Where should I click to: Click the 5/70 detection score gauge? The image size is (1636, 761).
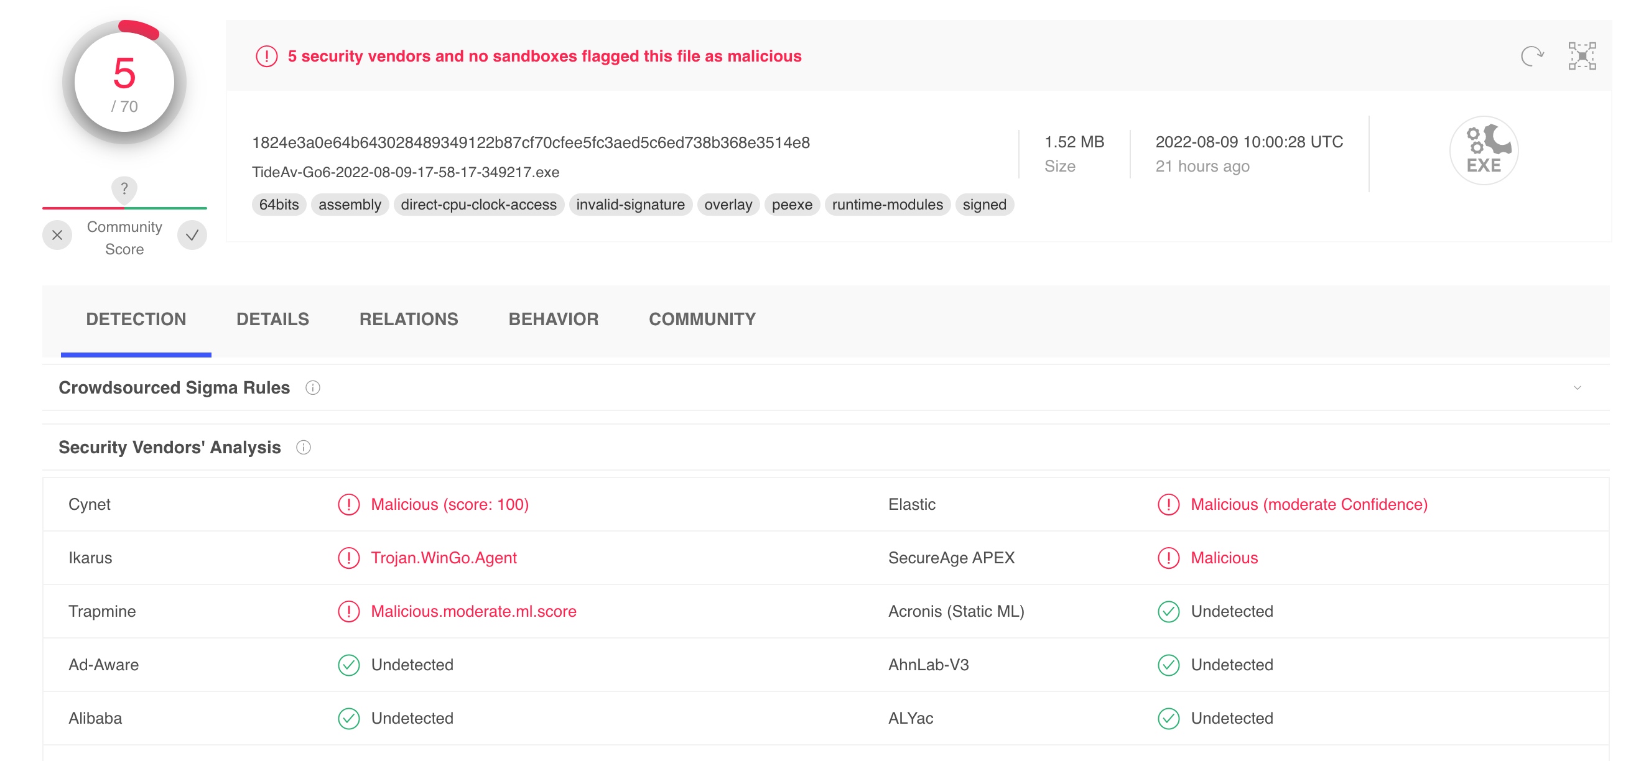point(124,83)
